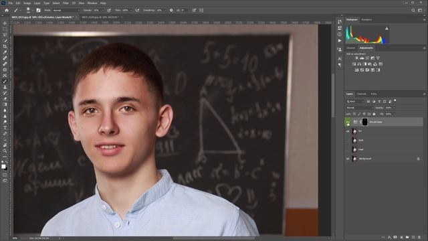Select the Hand tool
Viewport: 428px width, 241px height.
click(x=5, y=145)
